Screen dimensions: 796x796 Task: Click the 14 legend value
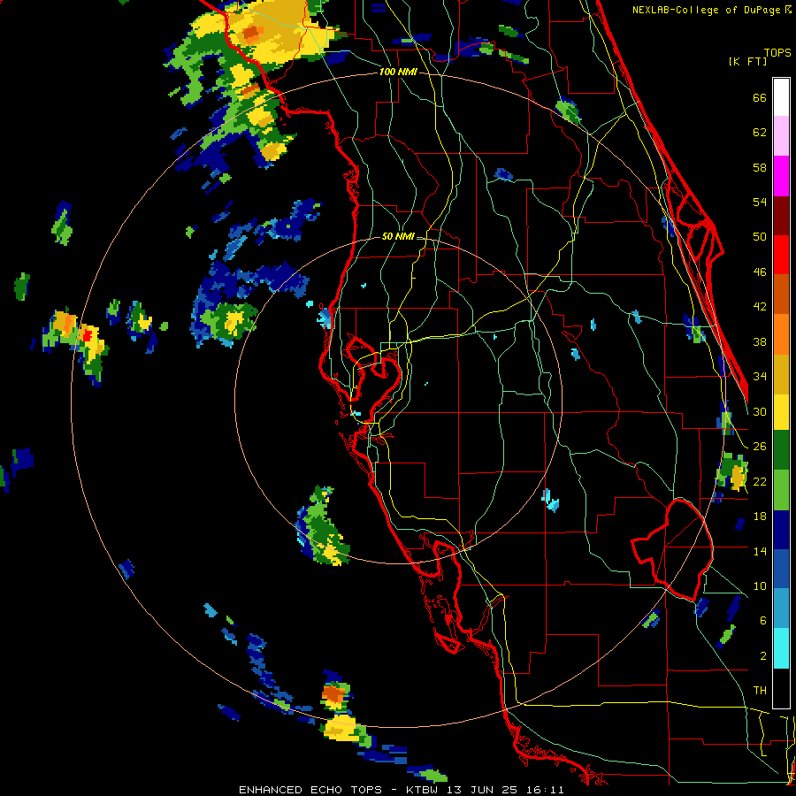coord(760,551)
